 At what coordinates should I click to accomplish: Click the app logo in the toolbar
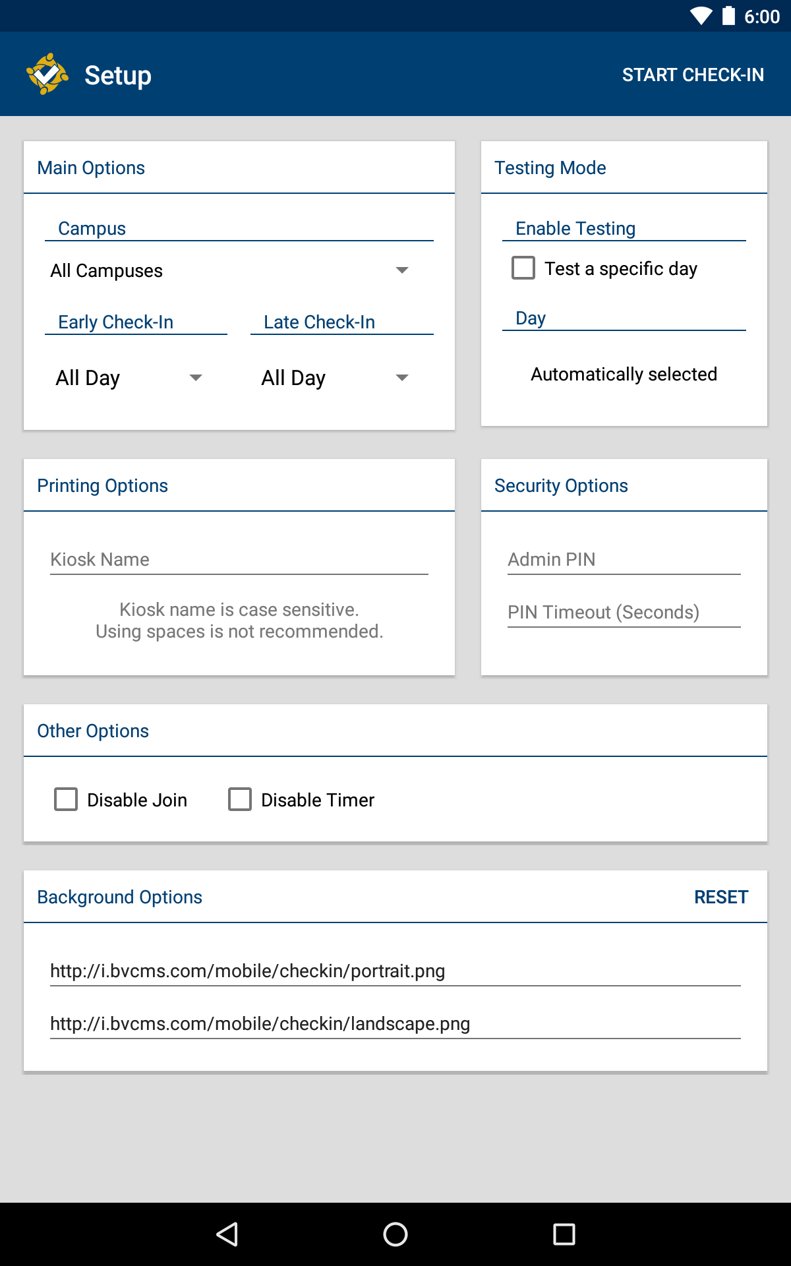(48, 74)
